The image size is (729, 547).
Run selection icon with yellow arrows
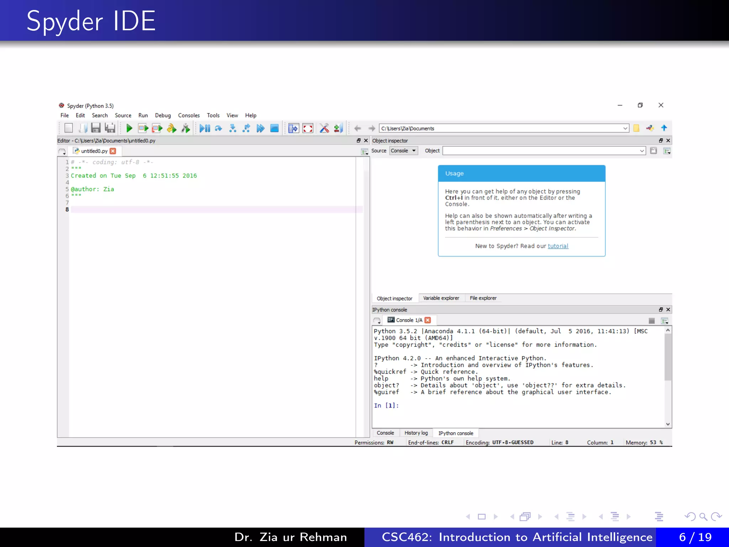pos(172,128)
